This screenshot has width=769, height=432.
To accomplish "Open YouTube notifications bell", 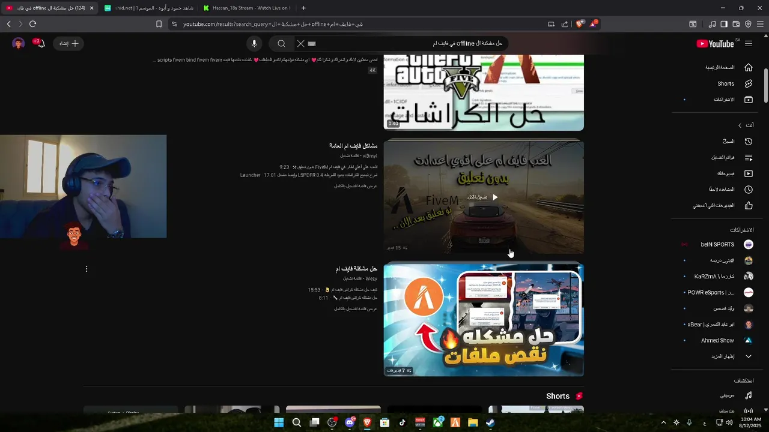I will click(x=40, y=44).
